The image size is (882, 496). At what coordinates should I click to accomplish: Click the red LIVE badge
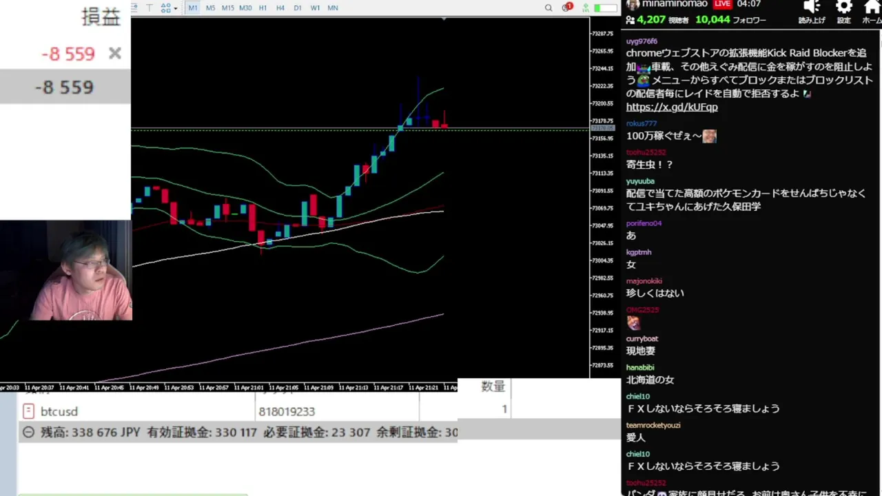click(722, 4)
